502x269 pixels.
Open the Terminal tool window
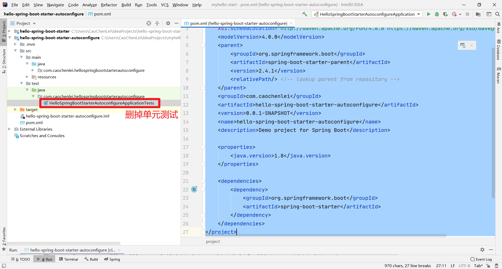click(x=69, y=259)
